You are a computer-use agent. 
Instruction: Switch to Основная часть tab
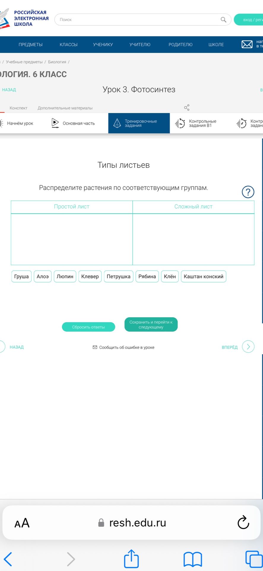click(x=73, y=123)
